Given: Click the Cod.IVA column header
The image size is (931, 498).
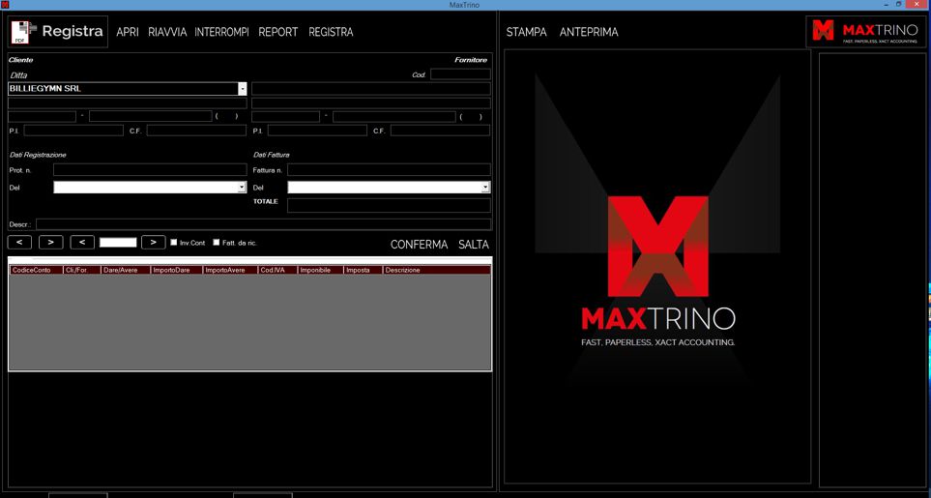Looking at the screenshot, I should pos(277,270).
